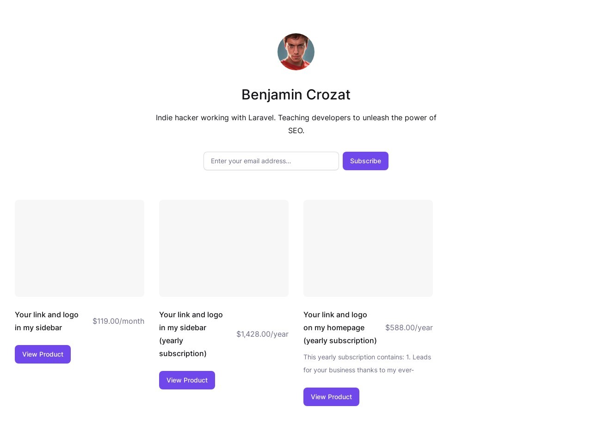Open the sidebar monthly product thumbnail
The width and height of the screenshot is (592, 444).
[80, 248]
